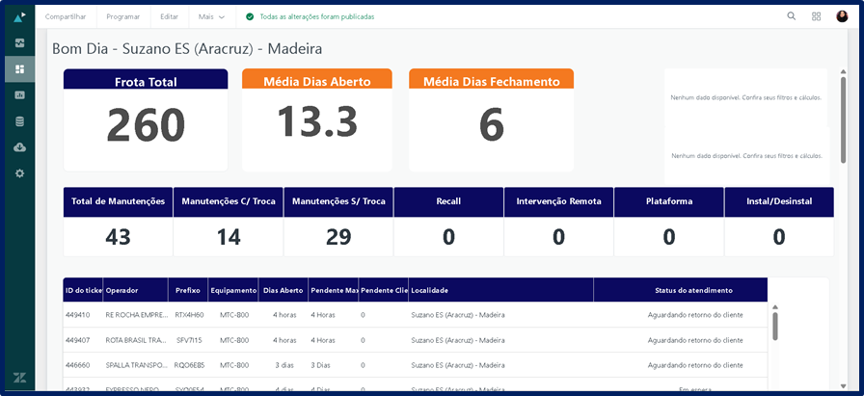Open the settings gear in the sidebar
Viewport: 864px width, 396px height.
click(19, 173)
